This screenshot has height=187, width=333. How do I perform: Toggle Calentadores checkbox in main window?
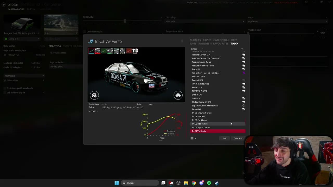[x=5, y=81]
